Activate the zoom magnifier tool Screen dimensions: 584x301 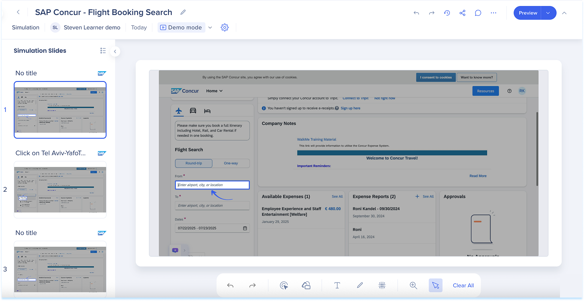pos(413,285)
